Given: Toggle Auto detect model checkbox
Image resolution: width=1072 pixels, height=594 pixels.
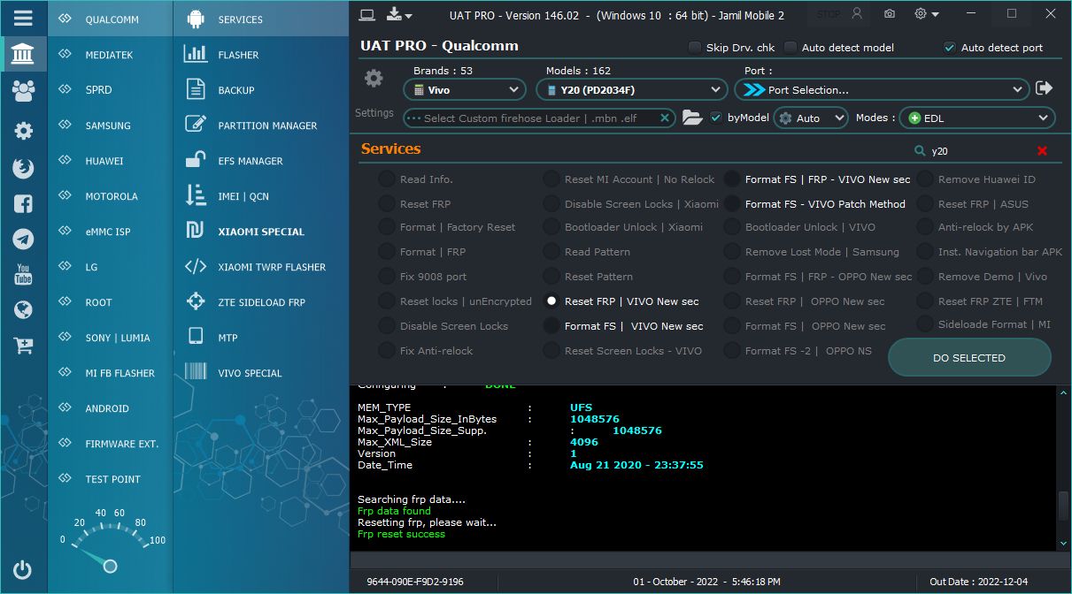Looking at the screenshot, I should click(791, 48).
